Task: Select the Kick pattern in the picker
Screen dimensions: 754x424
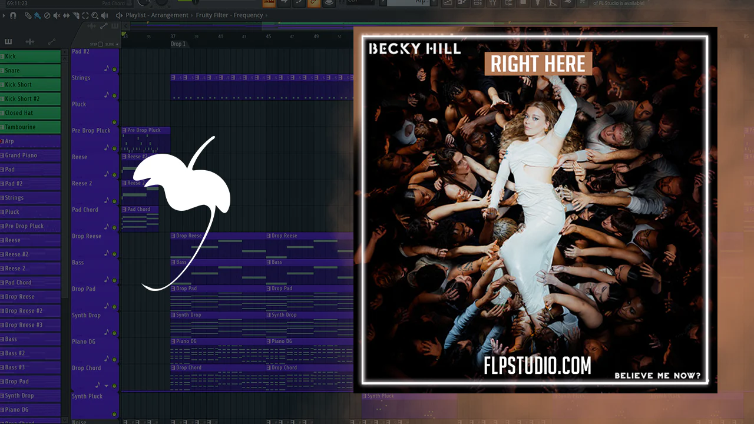Action: (31, 57)
